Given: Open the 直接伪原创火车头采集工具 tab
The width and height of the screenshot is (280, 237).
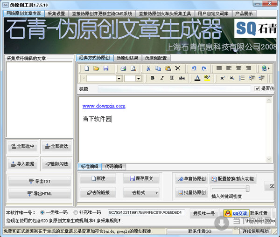Looking at the screenshot, I should 165,14.
